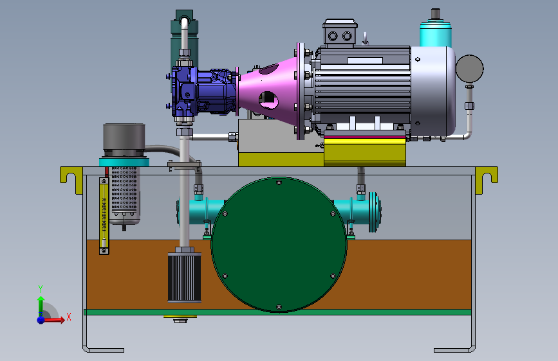
Task: Click the blue origin ball of triad
Action: click(x=41, y=320)
